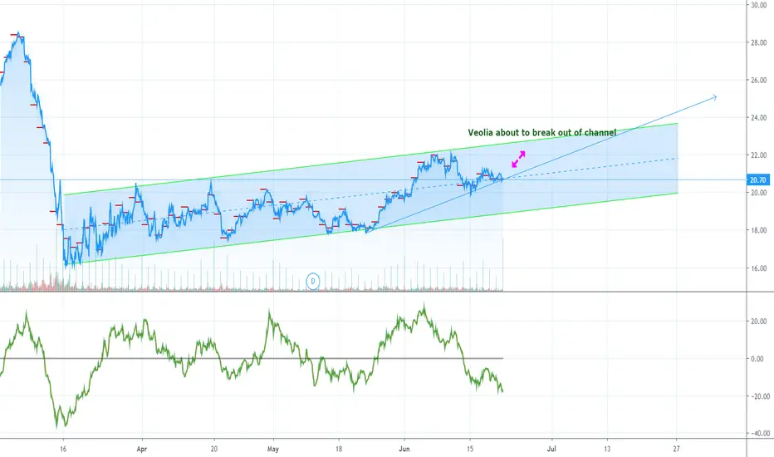Click the 24.00 price axis label
The width and height of the screenshot is (774, 457).
(759, 118)
